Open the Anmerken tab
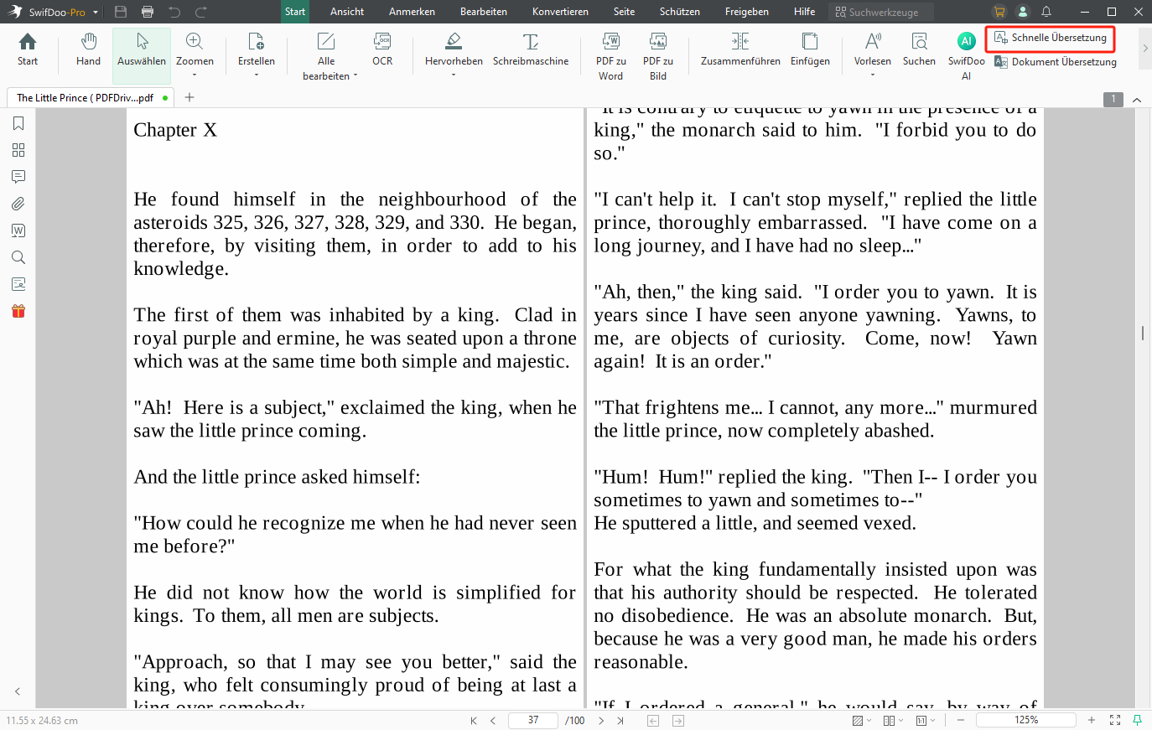This screenshot has height=730, width=1152. point(412,12)
